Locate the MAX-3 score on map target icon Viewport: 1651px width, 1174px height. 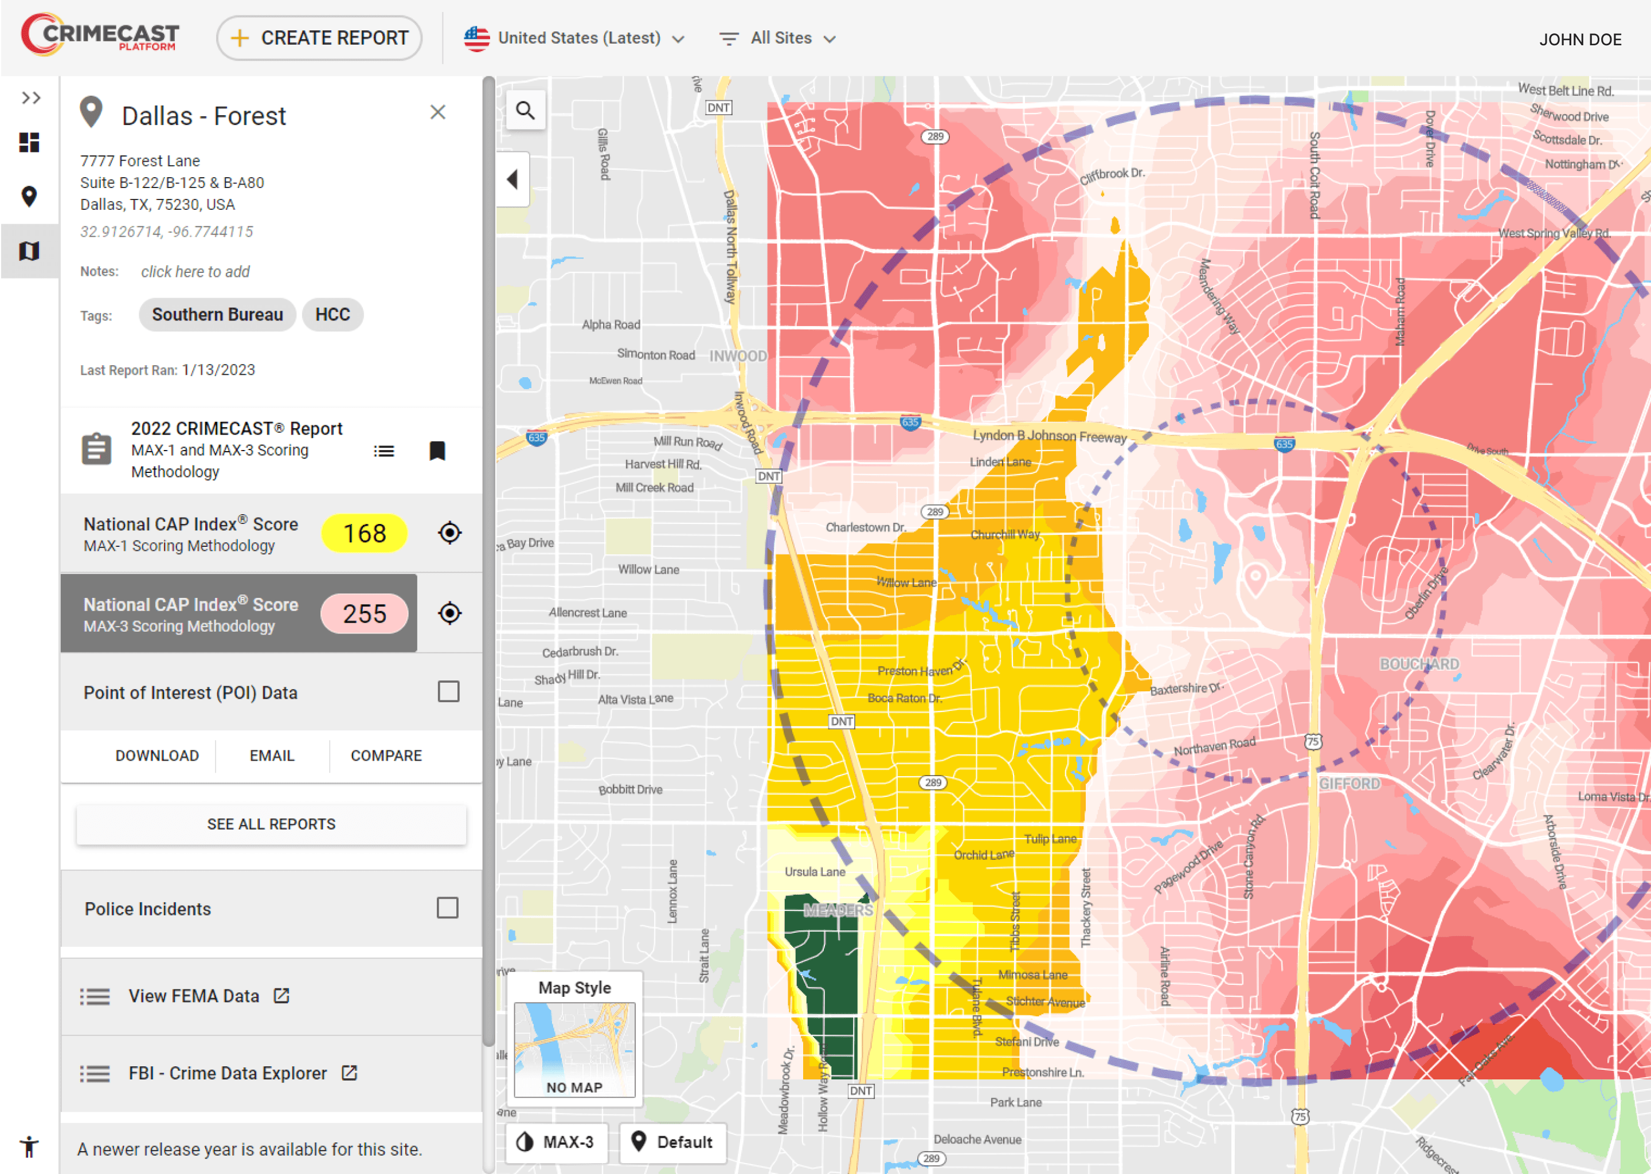tap(449, 613)
